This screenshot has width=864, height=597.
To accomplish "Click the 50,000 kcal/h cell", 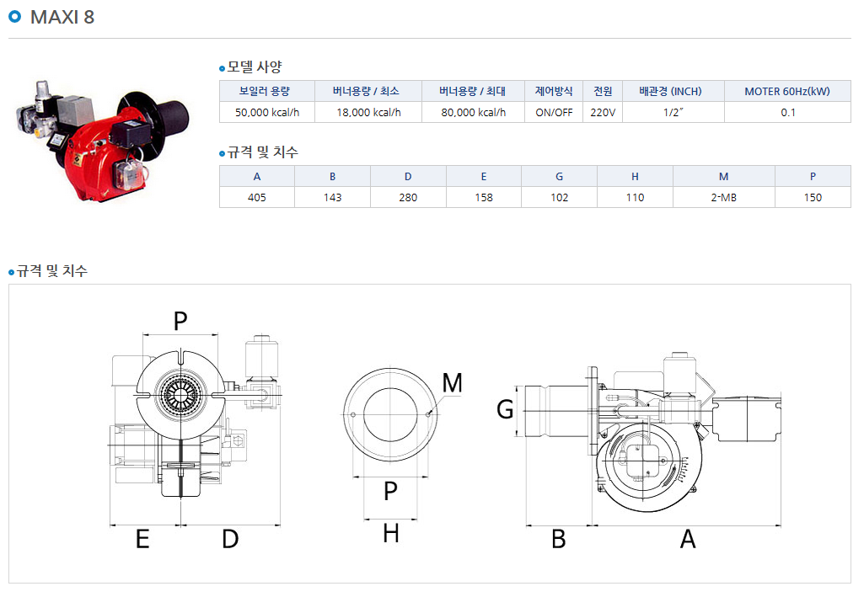I will click(x=267, y=112).
